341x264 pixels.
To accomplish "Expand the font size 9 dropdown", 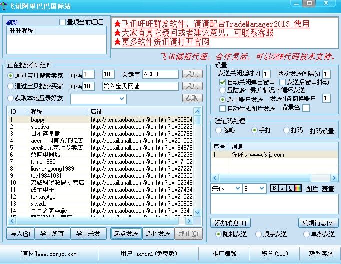I will 261,188.
